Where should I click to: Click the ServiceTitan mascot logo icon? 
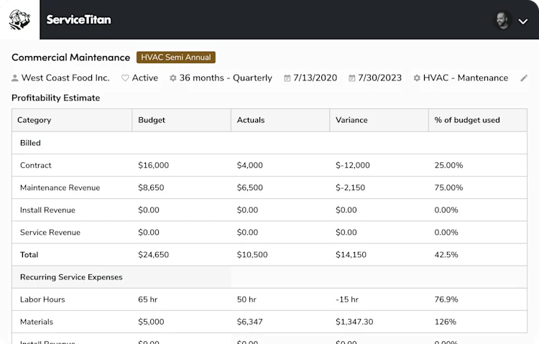click(x=19, y=19)
